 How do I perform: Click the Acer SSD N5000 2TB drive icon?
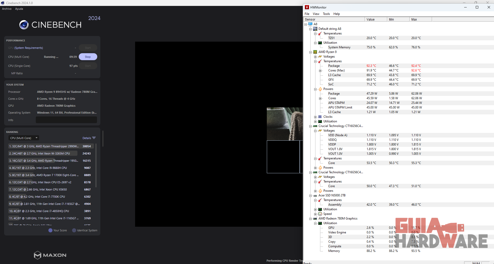(315, 196)
